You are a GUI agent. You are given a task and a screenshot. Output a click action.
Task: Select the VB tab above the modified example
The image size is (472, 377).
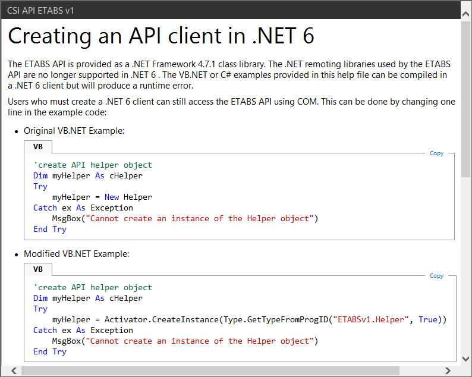(x=38, y=269)
